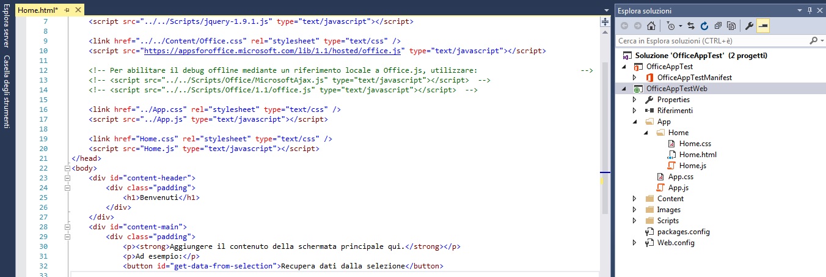Close the Esplora soluzioni panel
826x277 pixels.
(x=821, y=10)
